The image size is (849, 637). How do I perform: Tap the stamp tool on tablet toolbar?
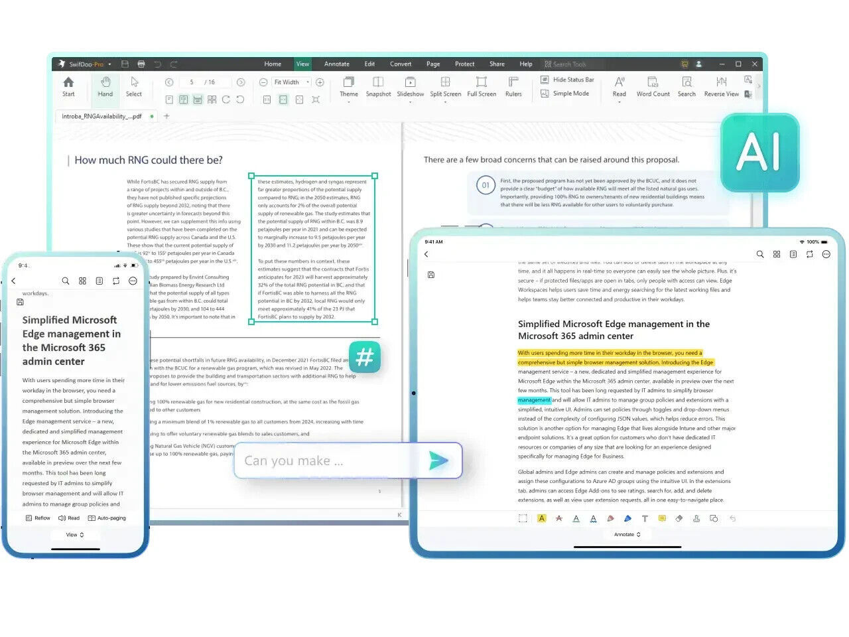[x=696, y=519]
